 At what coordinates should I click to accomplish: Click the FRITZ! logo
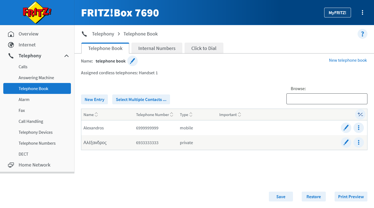click(x=37, y=13)
